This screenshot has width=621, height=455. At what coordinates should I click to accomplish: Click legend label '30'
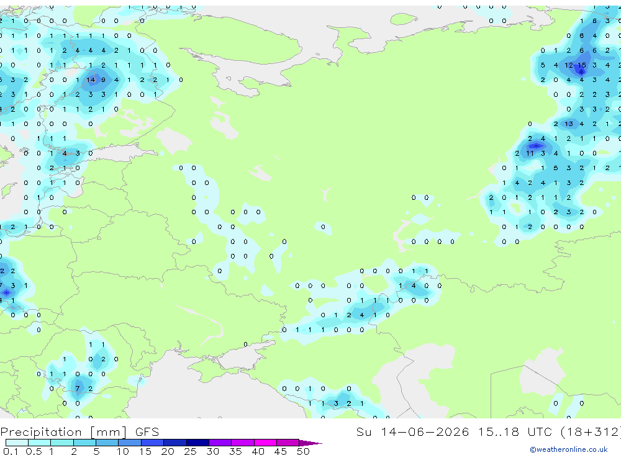tap(212, 451)
